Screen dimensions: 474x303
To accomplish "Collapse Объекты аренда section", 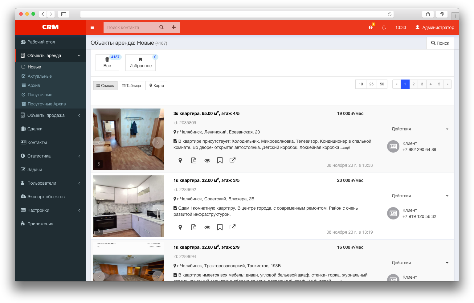I will (51, 55).
